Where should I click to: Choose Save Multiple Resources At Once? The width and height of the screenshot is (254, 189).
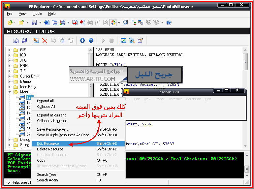(x=78, y=135)
